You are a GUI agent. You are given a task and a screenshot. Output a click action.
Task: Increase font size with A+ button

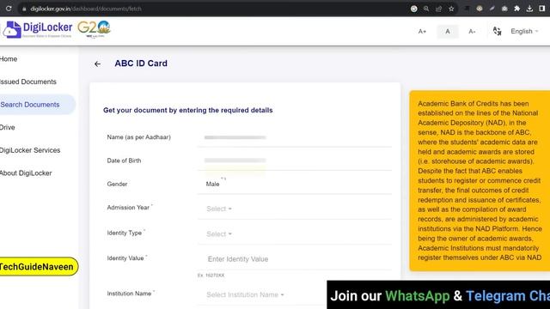[x=422, y=32]
